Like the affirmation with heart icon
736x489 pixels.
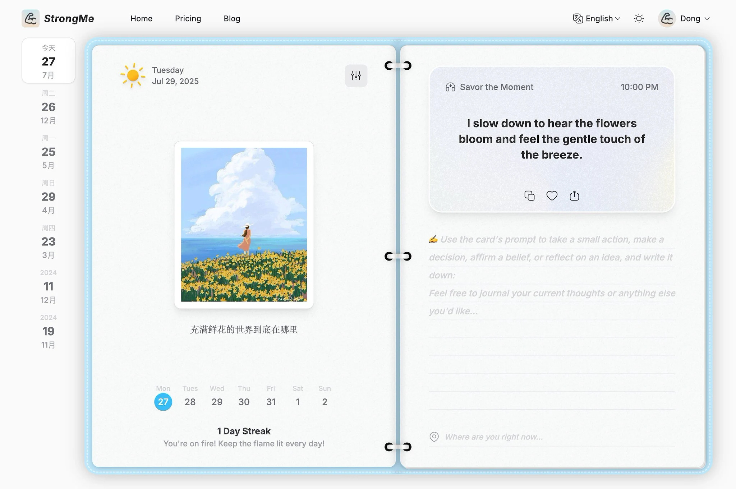tap(552, 196)
